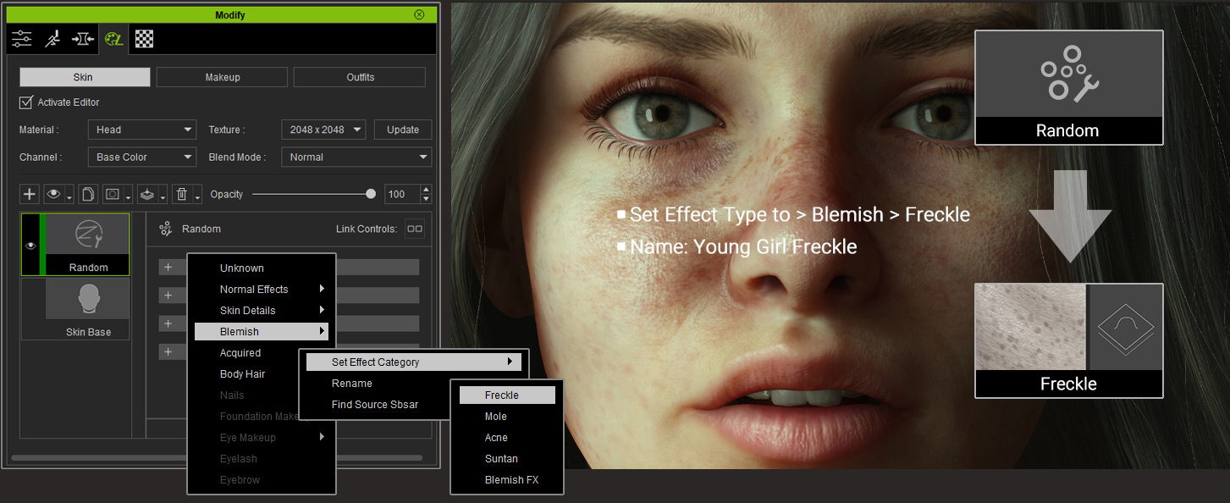Click the Add layer plus icon
This screenshot has height=503, width=1230.
click(30, 194)
